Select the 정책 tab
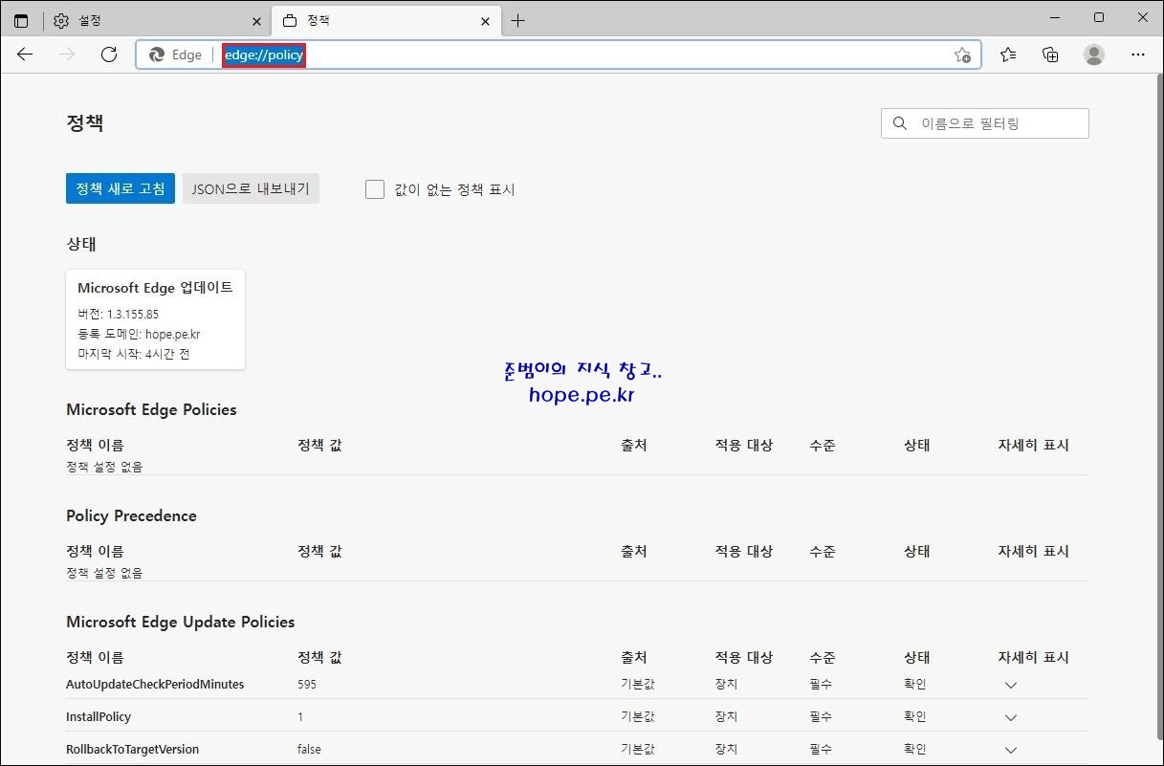The width and height of the screenshot is (1164, 766). (385, 21)
